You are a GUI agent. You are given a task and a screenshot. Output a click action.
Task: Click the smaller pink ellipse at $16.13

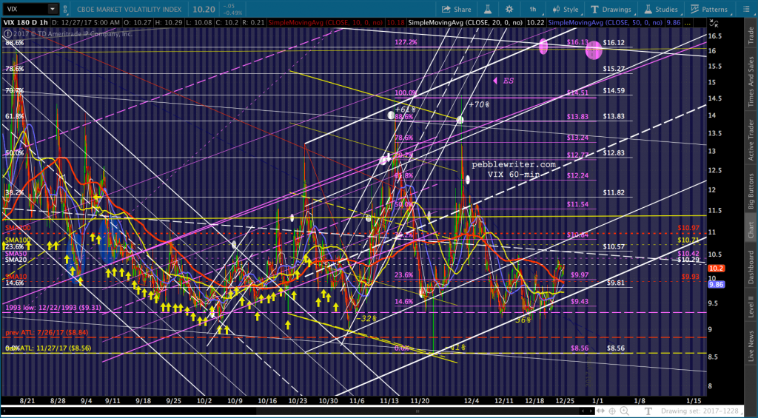point(543,47)
